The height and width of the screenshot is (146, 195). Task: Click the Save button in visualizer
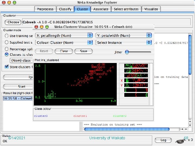[84, 51]
